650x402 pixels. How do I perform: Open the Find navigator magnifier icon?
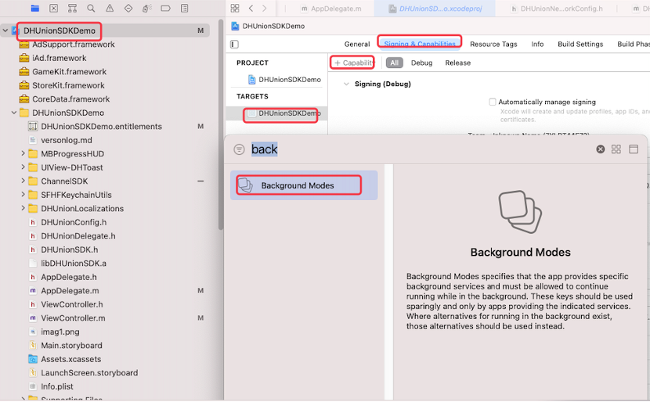click(91, 9)
